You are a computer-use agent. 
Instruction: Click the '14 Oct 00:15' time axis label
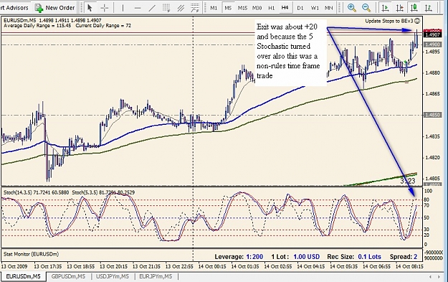pos(212,266)
